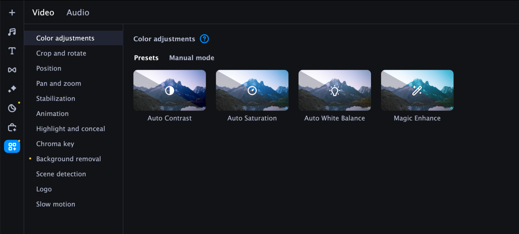Screen dimensions: 519x234
Task: Open the Transitions bowtie icon
Action: point(12,70)
